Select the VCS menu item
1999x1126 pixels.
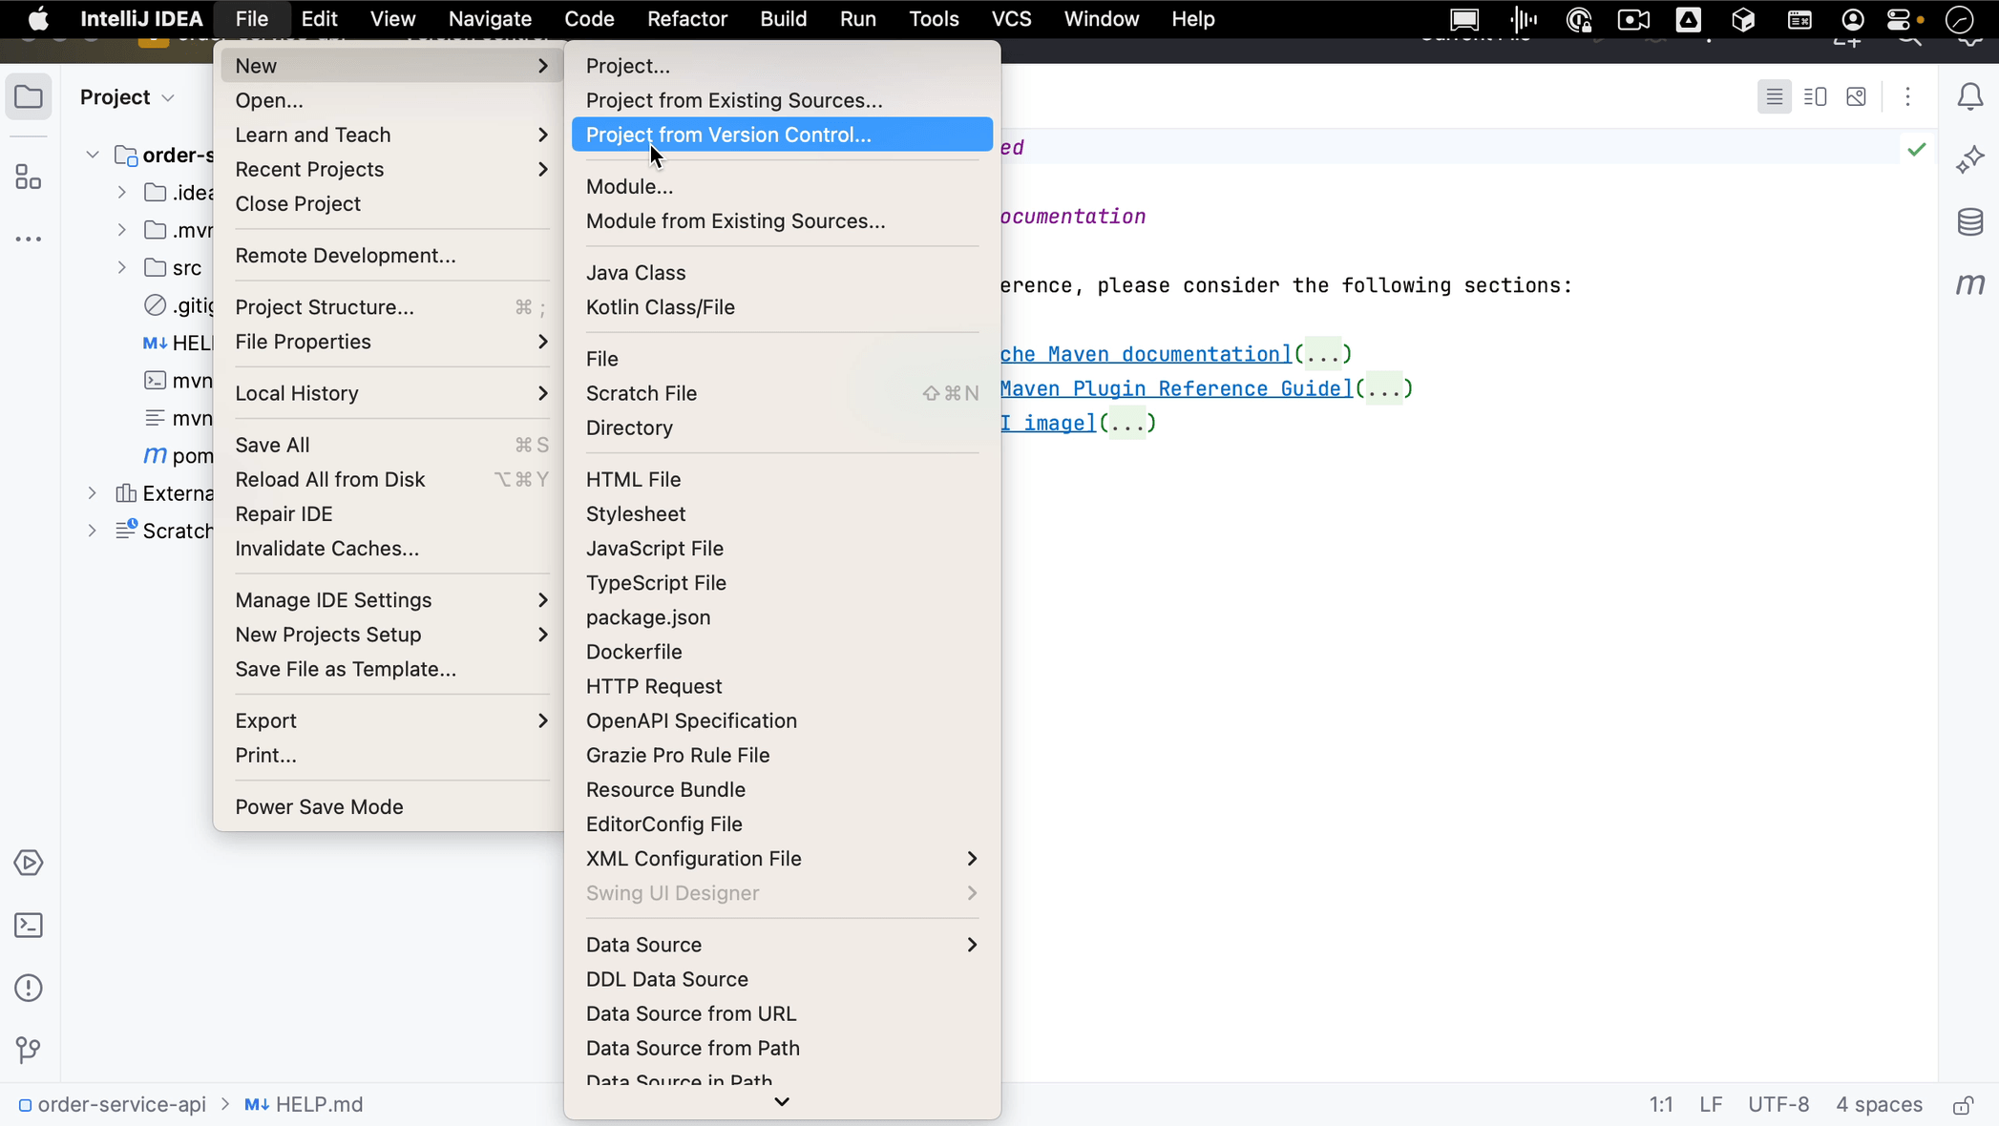[x=1012, y=19]
